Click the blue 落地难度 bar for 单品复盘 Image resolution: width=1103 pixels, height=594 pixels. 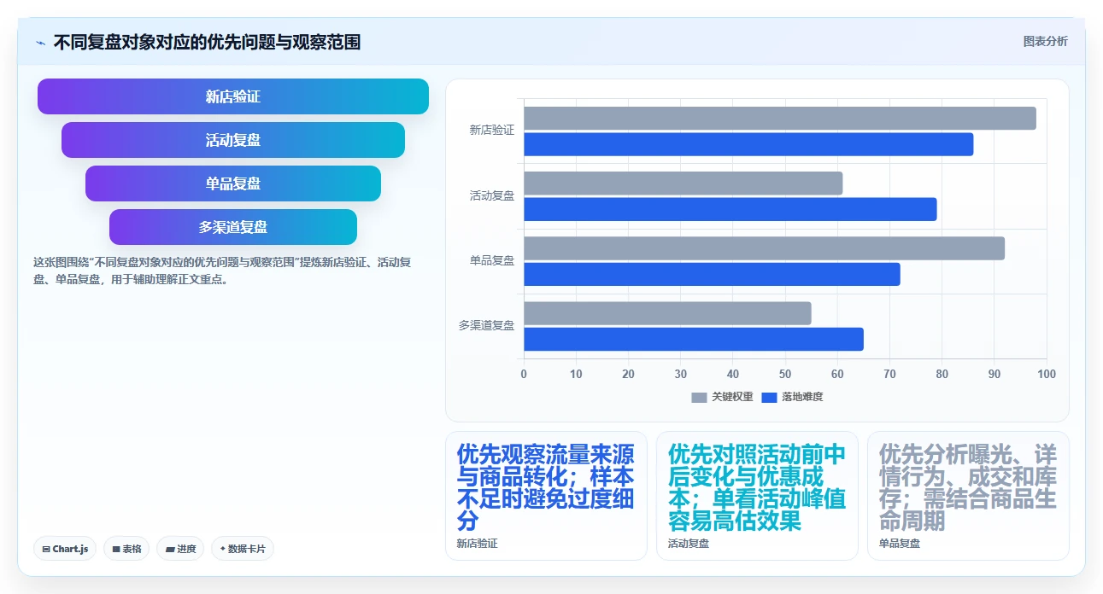coord(712,274)
